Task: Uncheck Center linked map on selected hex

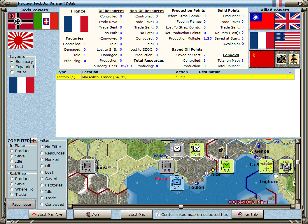Action: click(x=158, y=215)
